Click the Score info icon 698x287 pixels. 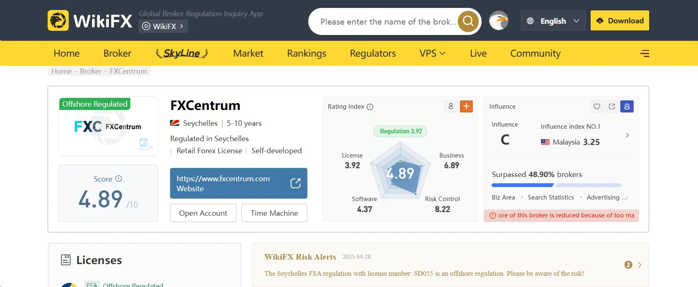119,178
